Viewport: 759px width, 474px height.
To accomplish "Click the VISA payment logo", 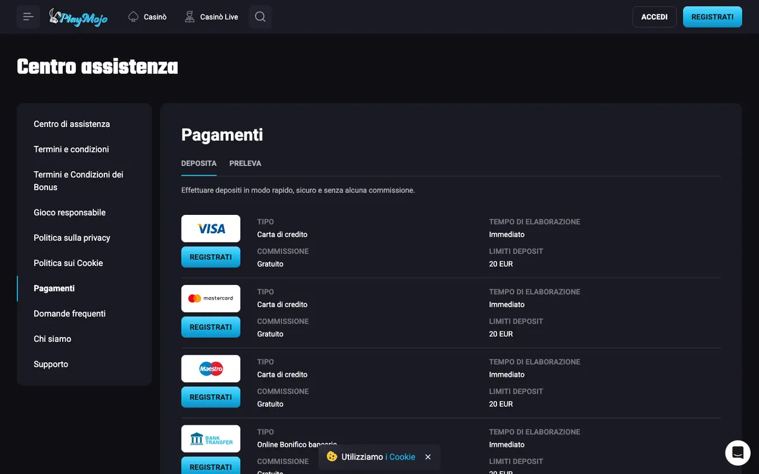I will [x=211, y=228].
